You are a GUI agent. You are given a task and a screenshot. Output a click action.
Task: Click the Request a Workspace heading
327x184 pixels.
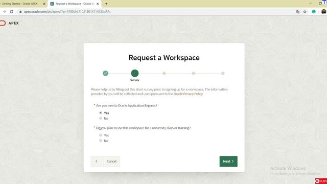164,58
